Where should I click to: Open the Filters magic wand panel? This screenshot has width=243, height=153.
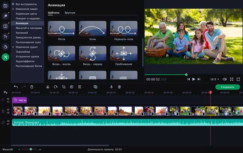5,16
